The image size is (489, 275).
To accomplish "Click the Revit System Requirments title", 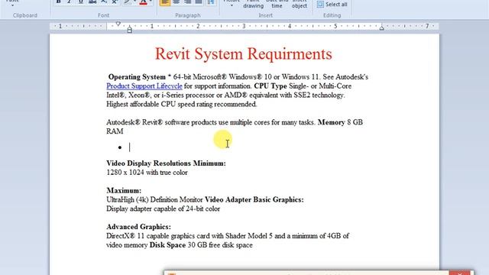I will (x=244, y=53).
